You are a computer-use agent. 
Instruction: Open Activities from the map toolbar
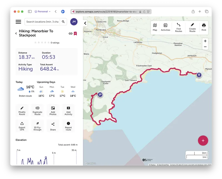coord(165,27)
